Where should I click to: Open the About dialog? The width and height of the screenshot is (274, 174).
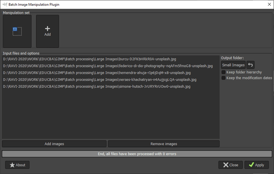click(x=17, y=165)
